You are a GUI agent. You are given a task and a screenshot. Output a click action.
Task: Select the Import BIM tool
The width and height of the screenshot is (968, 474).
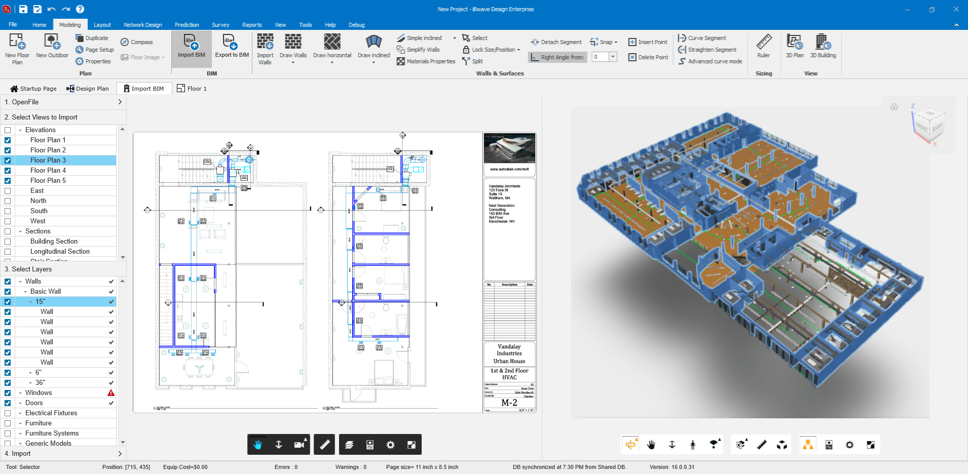coord(191,48)
